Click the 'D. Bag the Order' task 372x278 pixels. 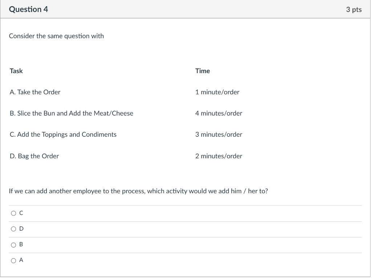point(34,156)
